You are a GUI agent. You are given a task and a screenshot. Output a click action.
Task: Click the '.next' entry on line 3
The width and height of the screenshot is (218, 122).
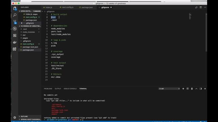(54, 20)
